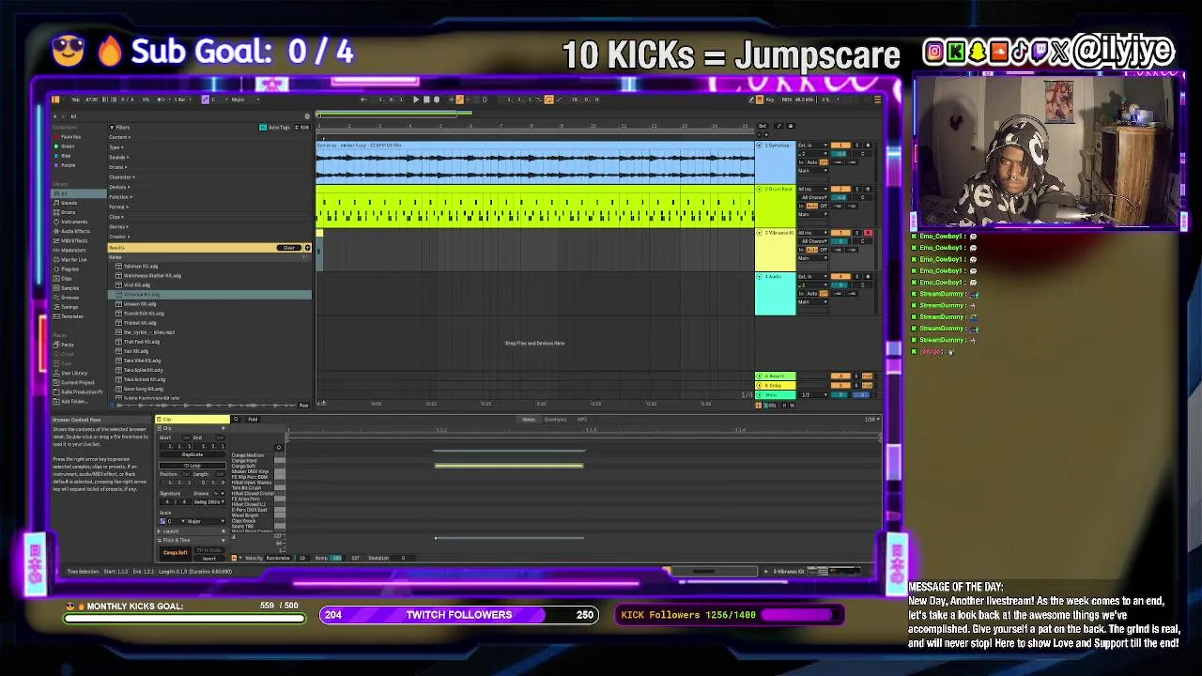This screenshot has height=676, width=1202.
Task: Solo the 2 Drum Rack track
Action: (x=857, y=189)
